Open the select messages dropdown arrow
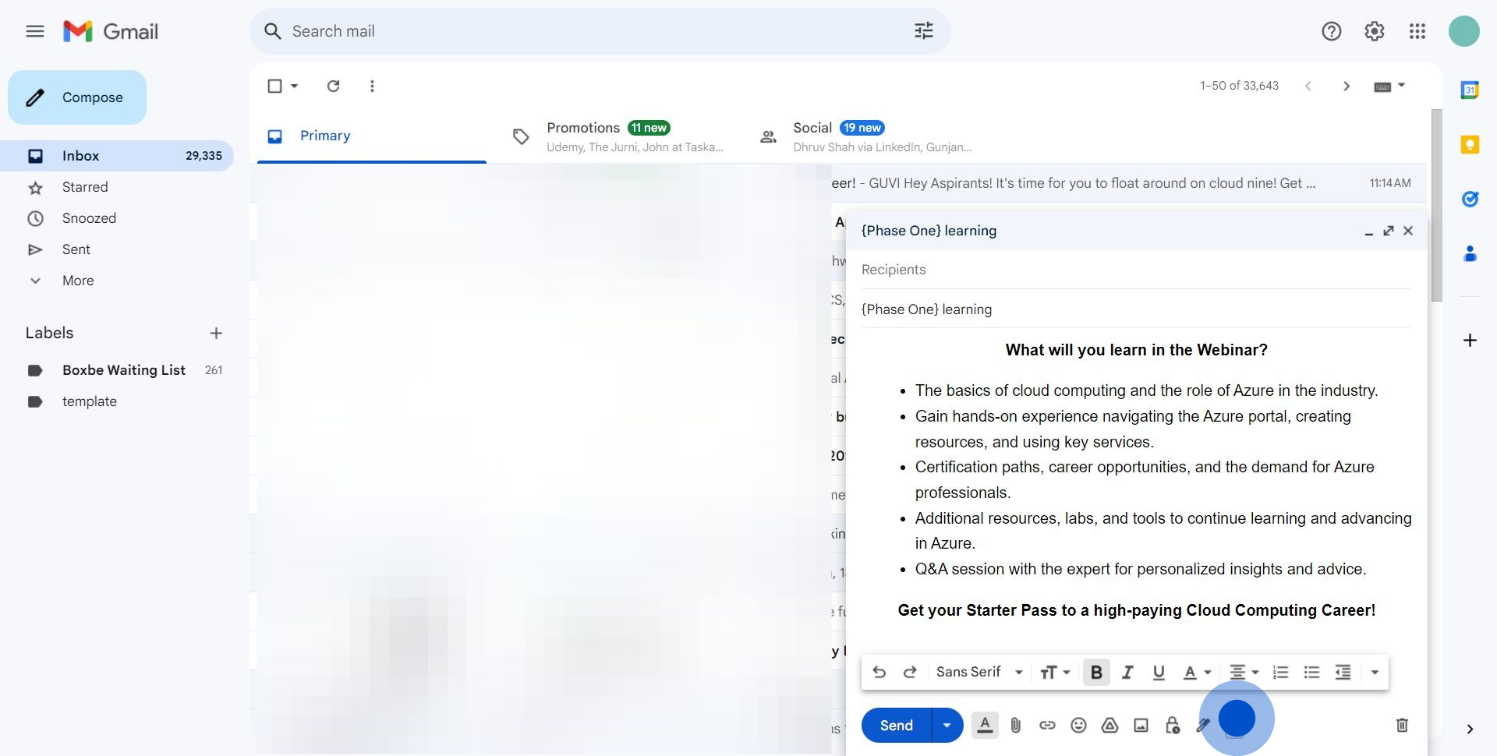This screenshot has width=1497, height=756. [294, 86]
